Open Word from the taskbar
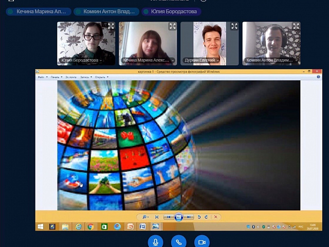The width and height of the screenshot is (329, 247). click(x=143, y=226)
